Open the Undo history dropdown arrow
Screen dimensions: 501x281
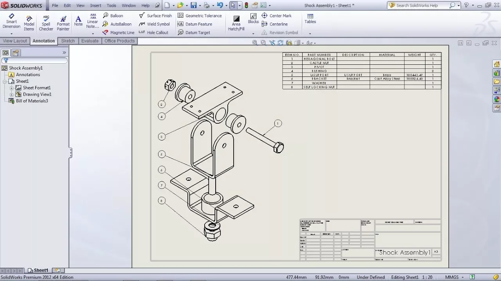226,6
